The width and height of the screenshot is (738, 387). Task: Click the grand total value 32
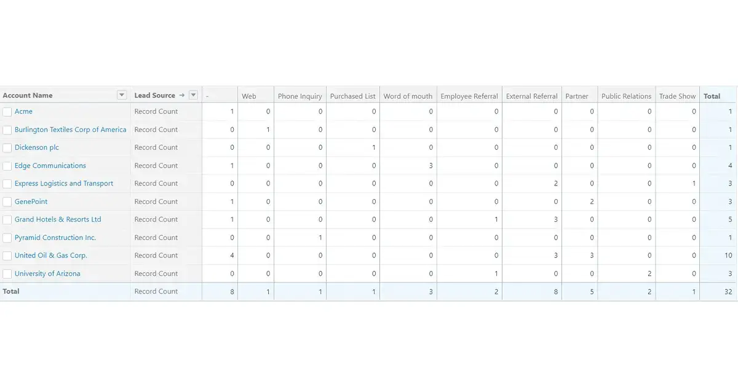728,291
